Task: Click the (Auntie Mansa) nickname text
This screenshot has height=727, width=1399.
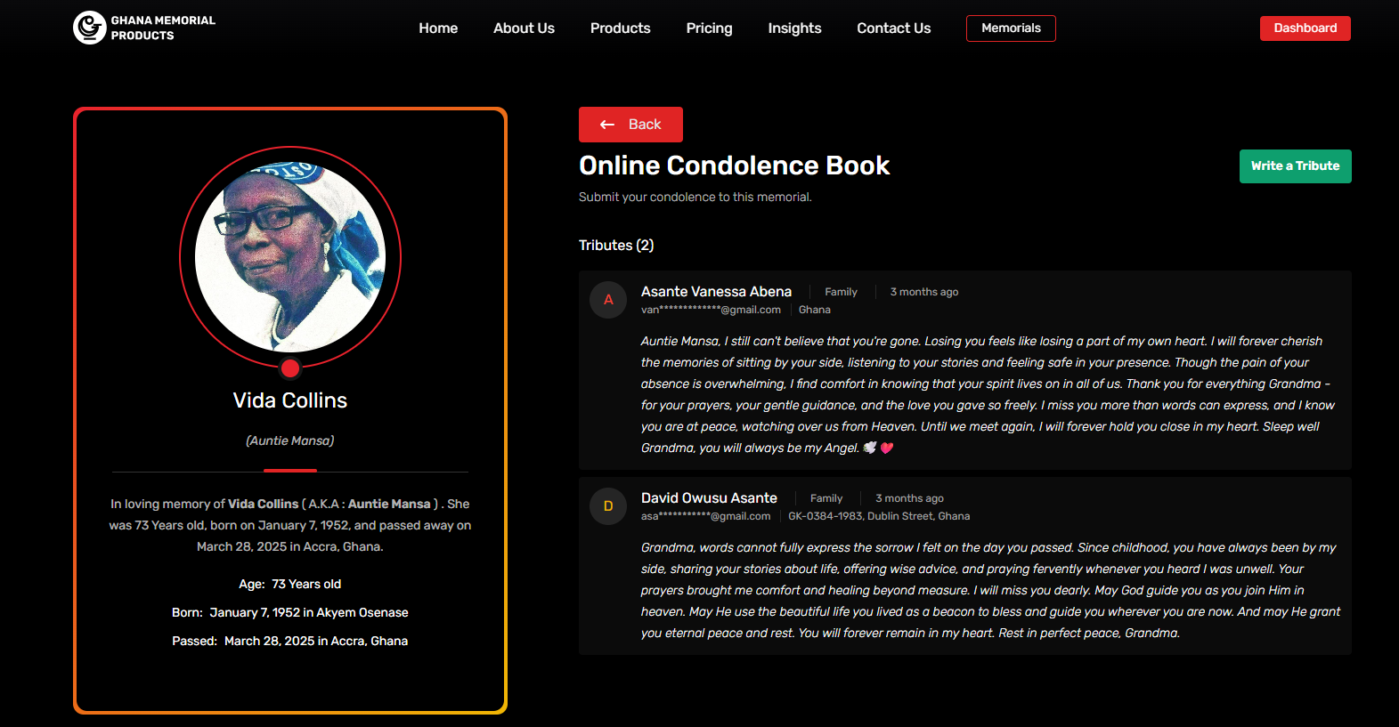Action: click(x=290, y=440)
